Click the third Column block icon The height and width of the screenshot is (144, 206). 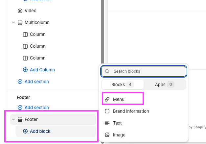point(25,58)
